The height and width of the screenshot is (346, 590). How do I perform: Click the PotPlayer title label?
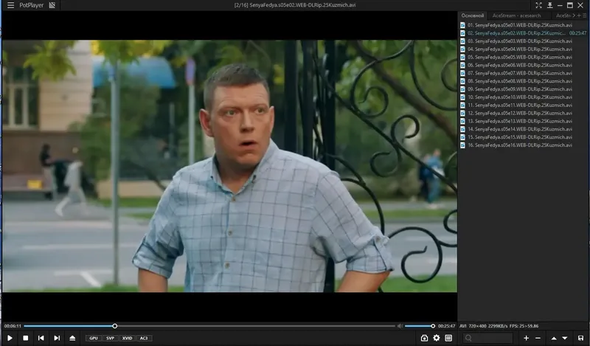[32, 5]
